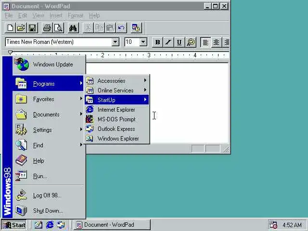Viewport: 308px width, 231px height.
Task: Click the Copy toolbar icon
Action: coord(99,28)
